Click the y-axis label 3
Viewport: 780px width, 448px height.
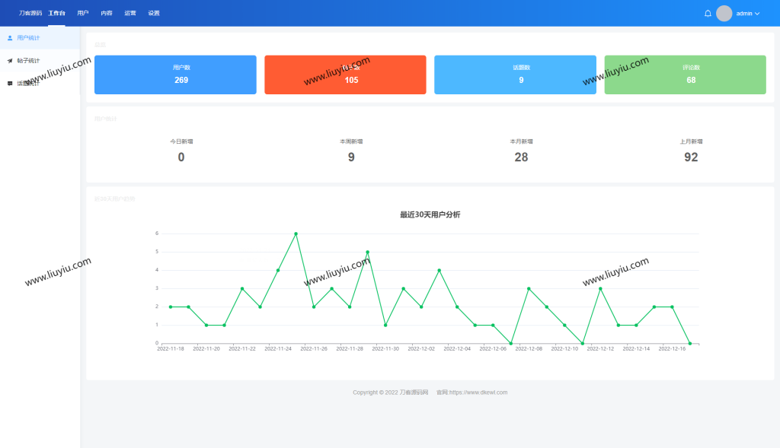(157, 288)
